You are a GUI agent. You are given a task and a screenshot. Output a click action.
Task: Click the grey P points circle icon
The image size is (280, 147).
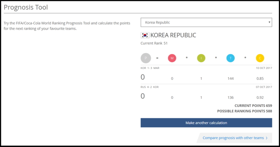pyautogui.click(x=146, y=58)
